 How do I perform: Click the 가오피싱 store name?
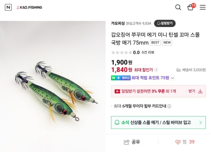[118, 23]
